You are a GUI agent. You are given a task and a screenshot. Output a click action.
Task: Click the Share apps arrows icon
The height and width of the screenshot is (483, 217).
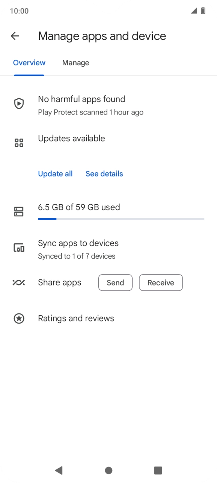19,282
